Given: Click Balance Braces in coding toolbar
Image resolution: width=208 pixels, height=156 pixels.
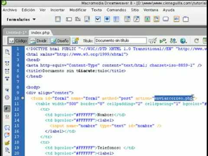Looking at the screenshot, I should [x=7, y=97].
